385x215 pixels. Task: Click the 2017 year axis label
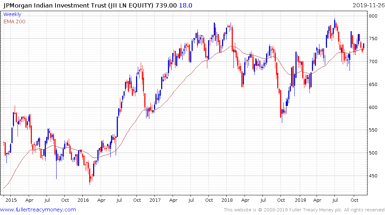[x=155, y=200]
